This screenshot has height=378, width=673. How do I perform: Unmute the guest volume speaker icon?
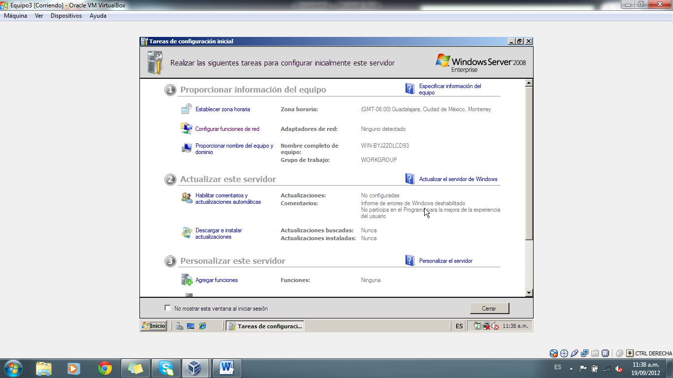[494, 326]
